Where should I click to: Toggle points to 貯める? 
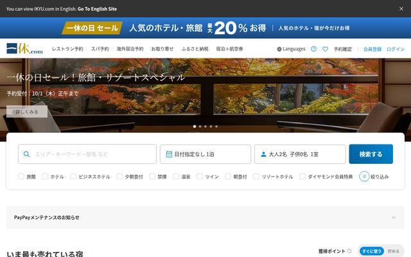click(x=393, y=251)
